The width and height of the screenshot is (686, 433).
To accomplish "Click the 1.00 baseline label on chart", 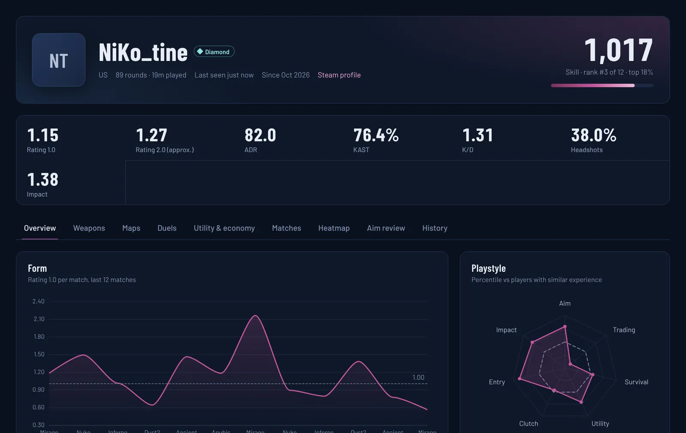I will (x=418, y=377).
